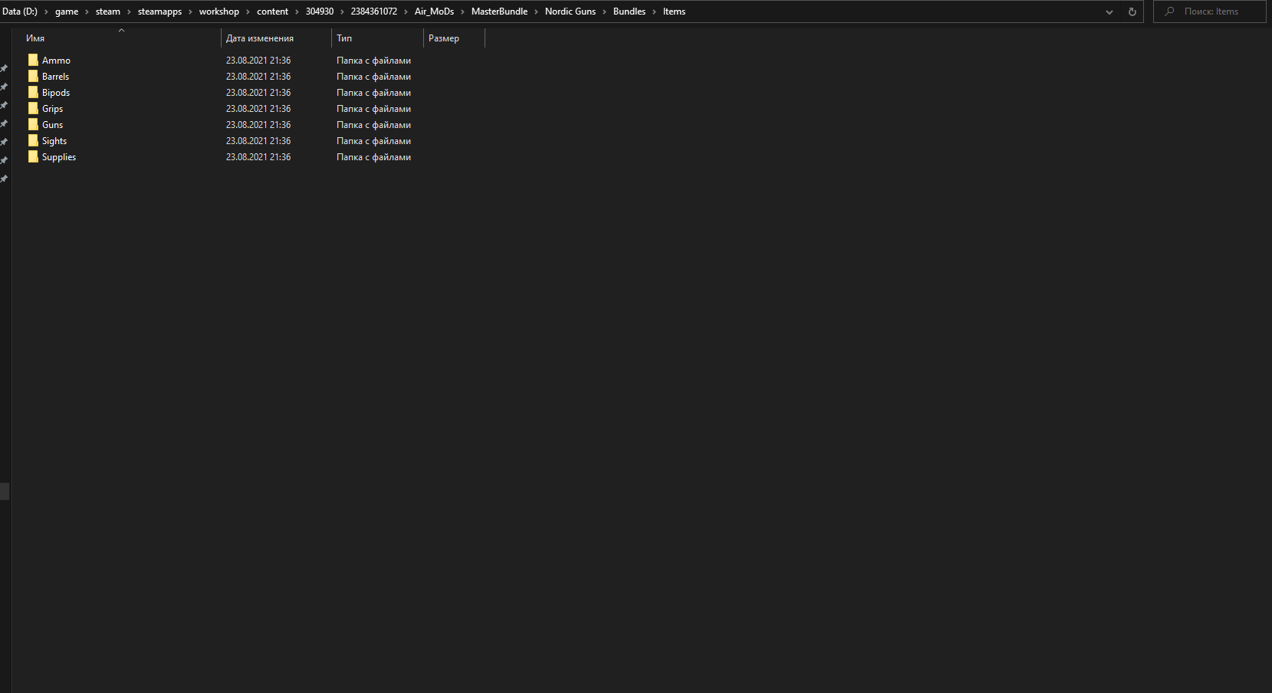1272x693 pixels.
Task: Click the type cell of Sights
Action: (x=373, y=141)
